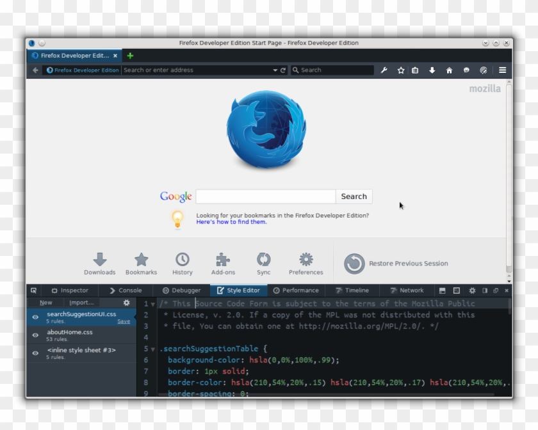
Task: Open Sync shortcut on start page
Action: pyautogui.click(x=263, y=264)
